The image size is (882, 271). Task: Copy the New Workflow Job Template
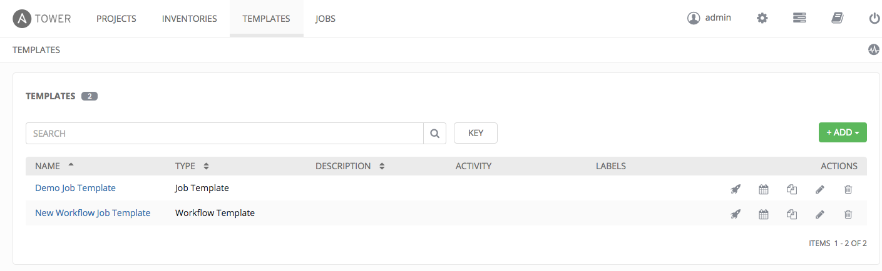click(791, 214)
